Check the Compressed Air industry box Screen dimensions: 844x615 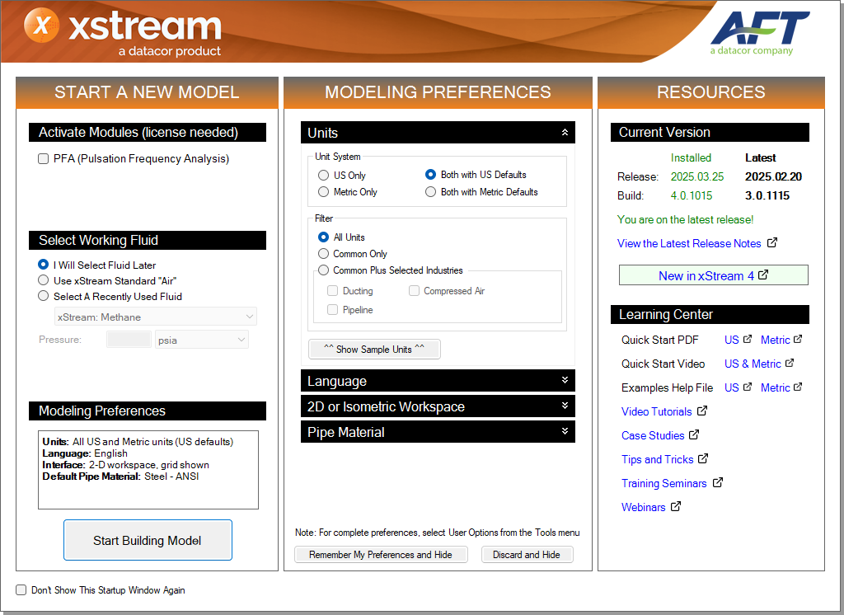pyautogui.click(x=414, y=291)
